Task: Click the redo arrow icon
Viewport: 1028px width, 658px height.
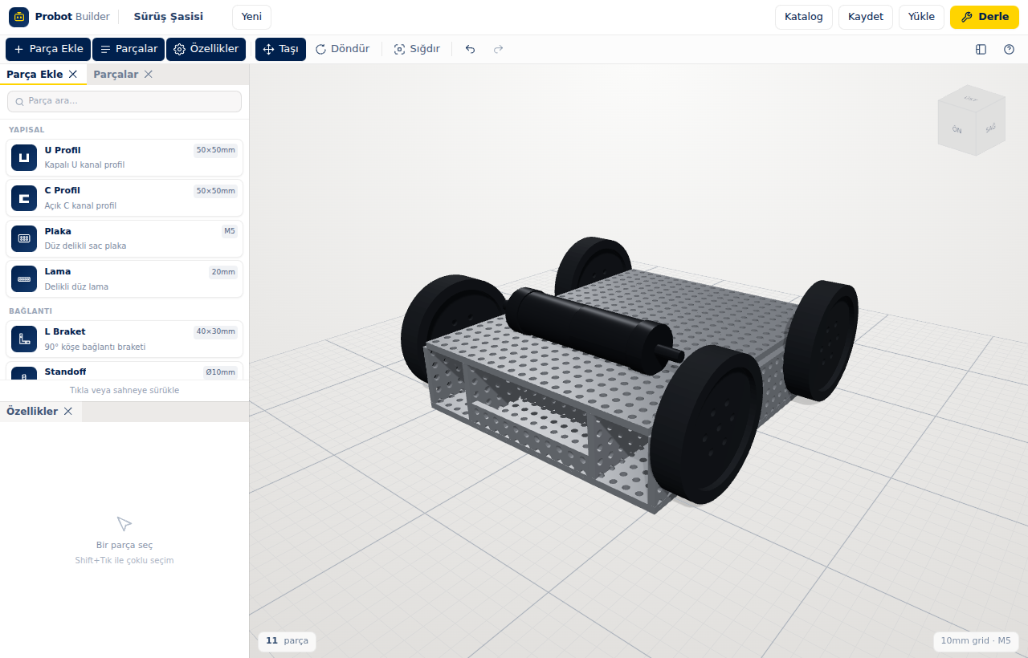Action: (x=498, y=49)
